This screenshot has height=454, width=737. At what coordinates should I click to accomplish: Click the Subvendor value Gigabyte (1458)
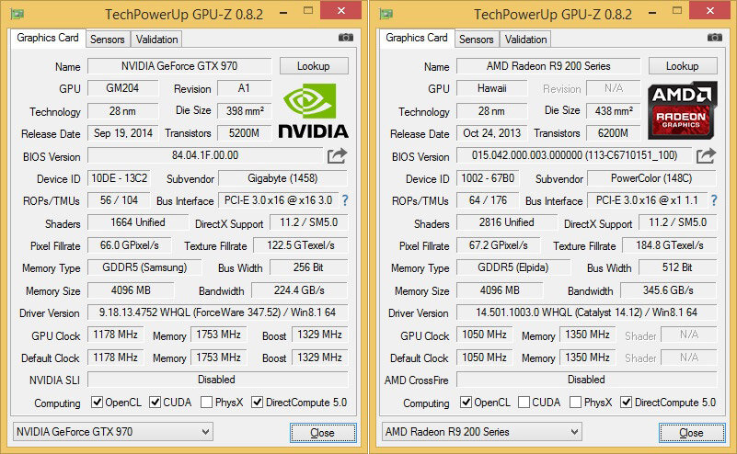pyautogui.click(x=282, y=178)
